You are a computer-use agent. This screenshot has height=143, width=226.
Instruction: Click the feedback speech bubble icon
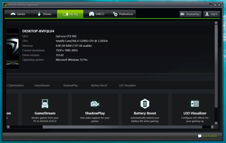[x=200, y=136]
